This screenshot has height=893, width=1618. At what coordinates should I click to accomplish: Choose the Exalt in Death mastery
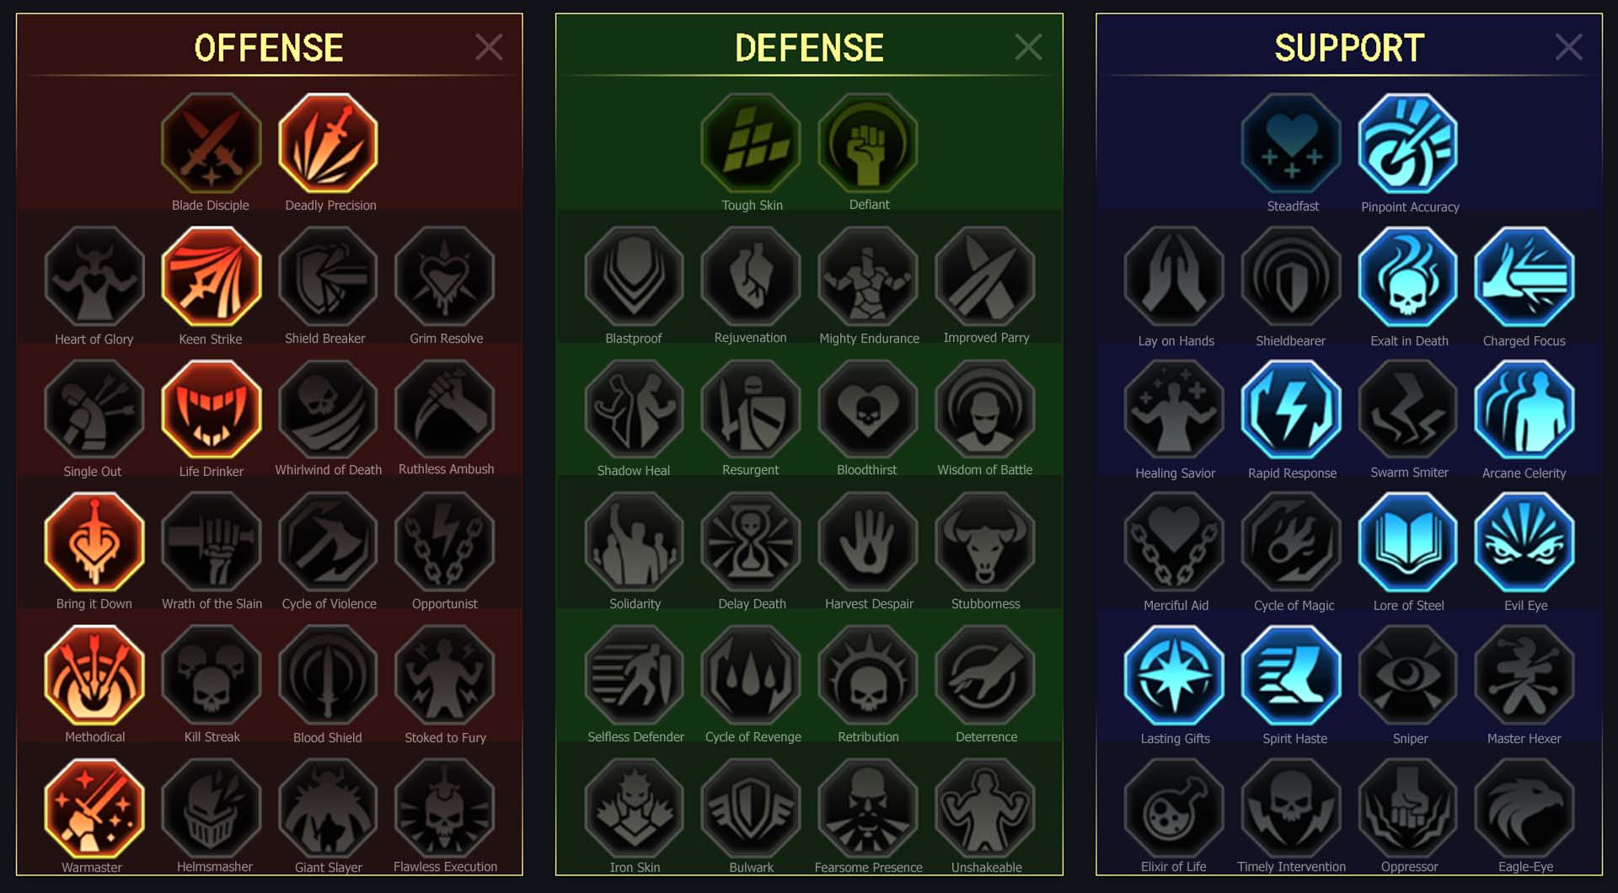pos(1408,276)
